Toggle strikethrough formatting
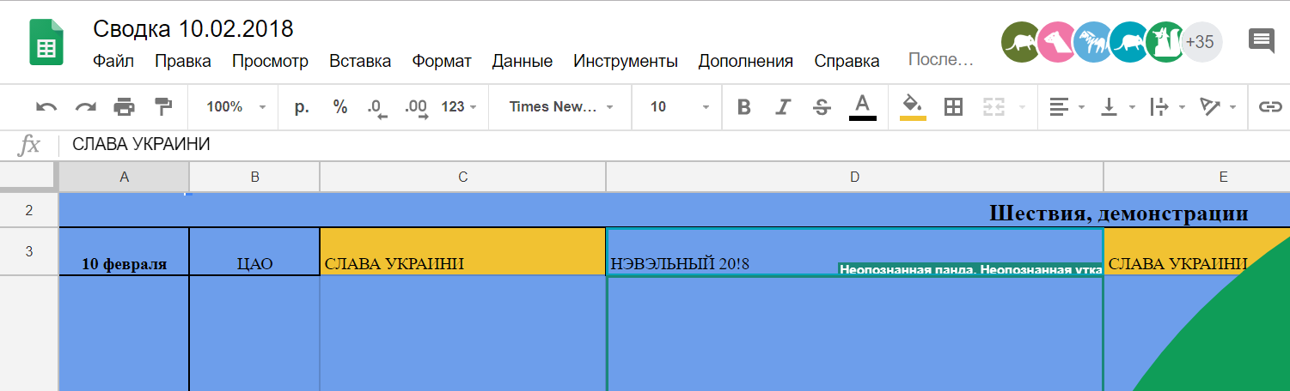 [822, 107]
